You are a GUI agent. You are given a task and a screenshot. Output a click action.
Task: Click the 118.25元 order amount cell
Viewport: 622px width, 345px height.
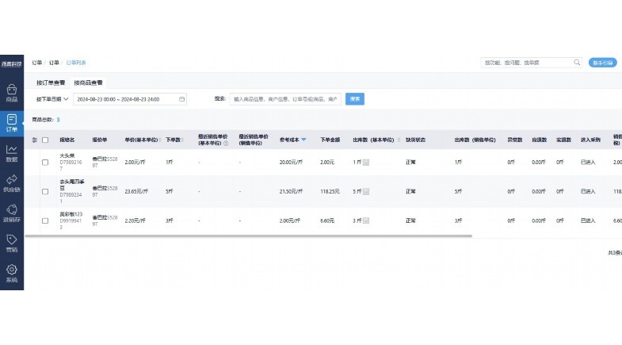[x=330, y=191]
